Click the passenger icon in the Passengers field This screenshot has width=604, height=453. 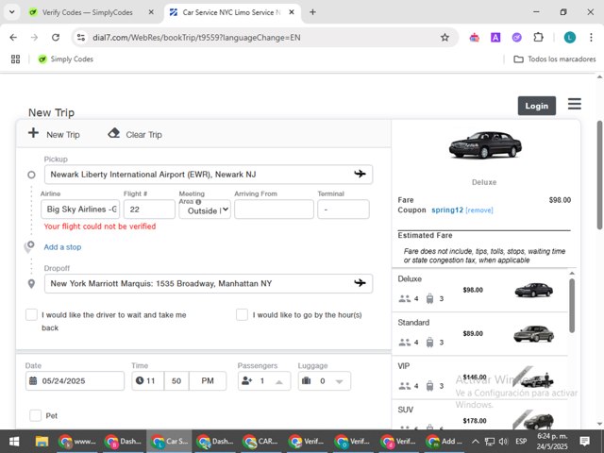[246, 381]
